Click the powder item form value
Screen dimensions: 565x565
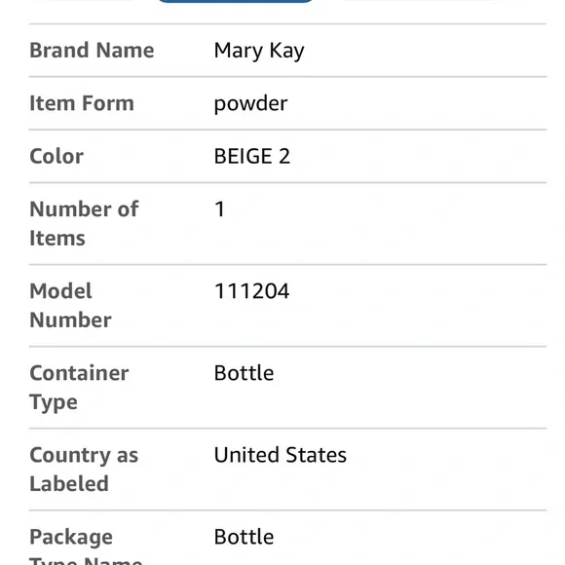coord(250,104)
